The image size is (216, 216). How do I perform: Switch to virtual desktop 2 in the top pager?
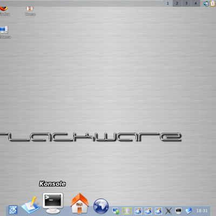coord(177,3)
